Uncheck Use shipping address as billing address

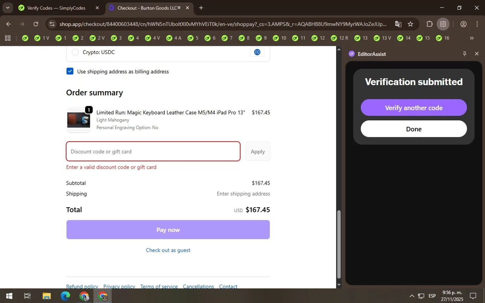(x=70, y=71)
